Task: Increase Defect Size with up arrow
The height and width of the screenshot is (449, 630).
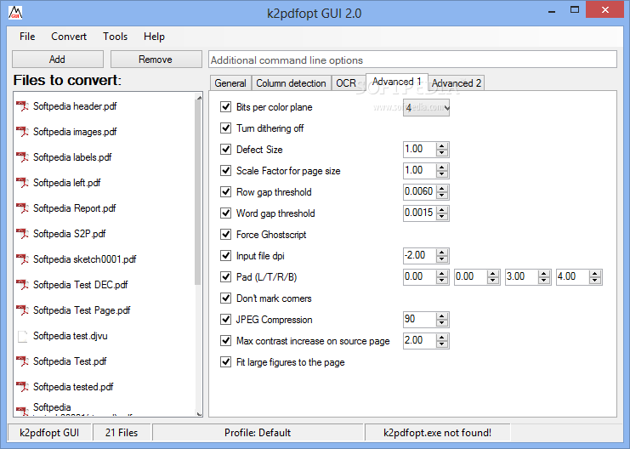Action: [442, 146]
